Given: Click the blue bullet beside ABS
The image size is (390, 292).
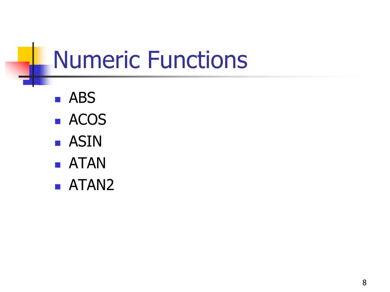Looking at the screenshot, I should [58, 100].
